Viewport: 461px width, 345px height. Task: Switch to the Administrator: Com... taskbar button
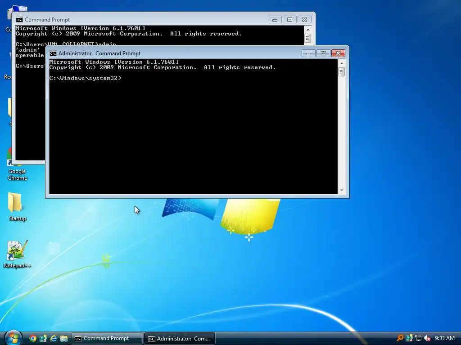point(180,338)
